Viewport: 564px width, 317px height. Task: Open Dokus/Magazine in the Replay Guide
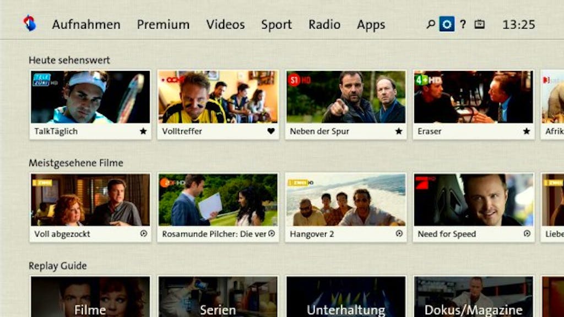(x=473, y=297)
